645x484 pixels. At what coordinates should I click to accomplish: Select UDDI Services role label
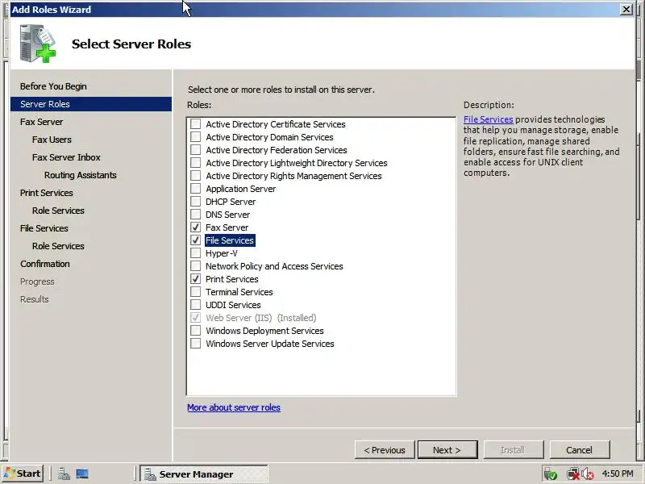tap(233, 305)
